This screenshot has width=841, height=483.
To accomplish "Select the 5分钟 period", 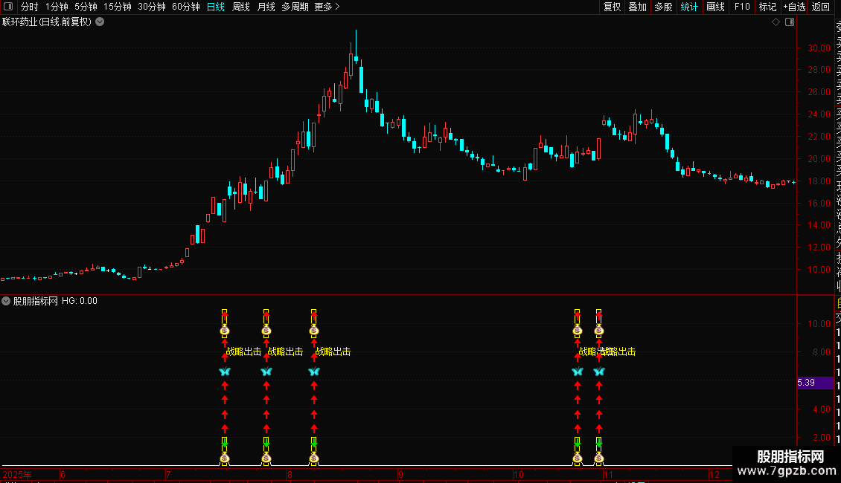I will tap(86, 7).
